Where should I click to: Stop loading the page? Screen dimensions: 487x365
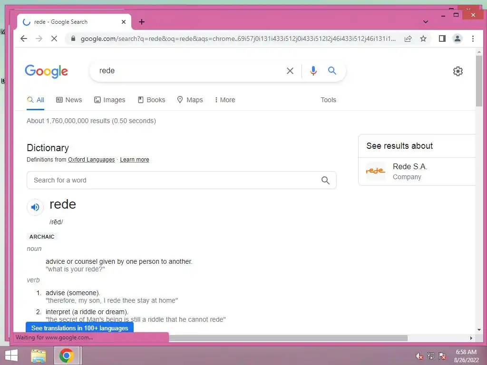pos(54,38)
